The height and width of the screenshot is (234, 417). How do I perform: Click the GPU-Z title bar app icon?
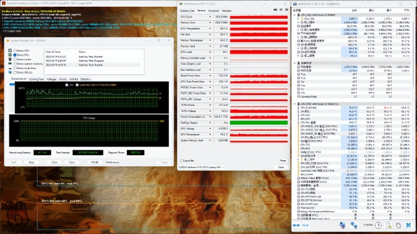[x=181, y=4]
